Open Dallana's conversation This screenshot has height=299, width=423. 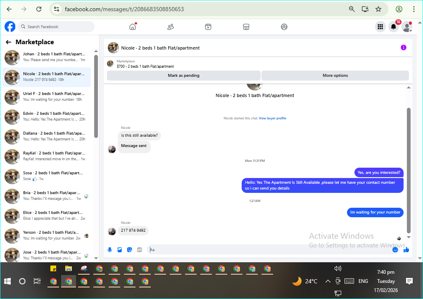tap(47, 137)
